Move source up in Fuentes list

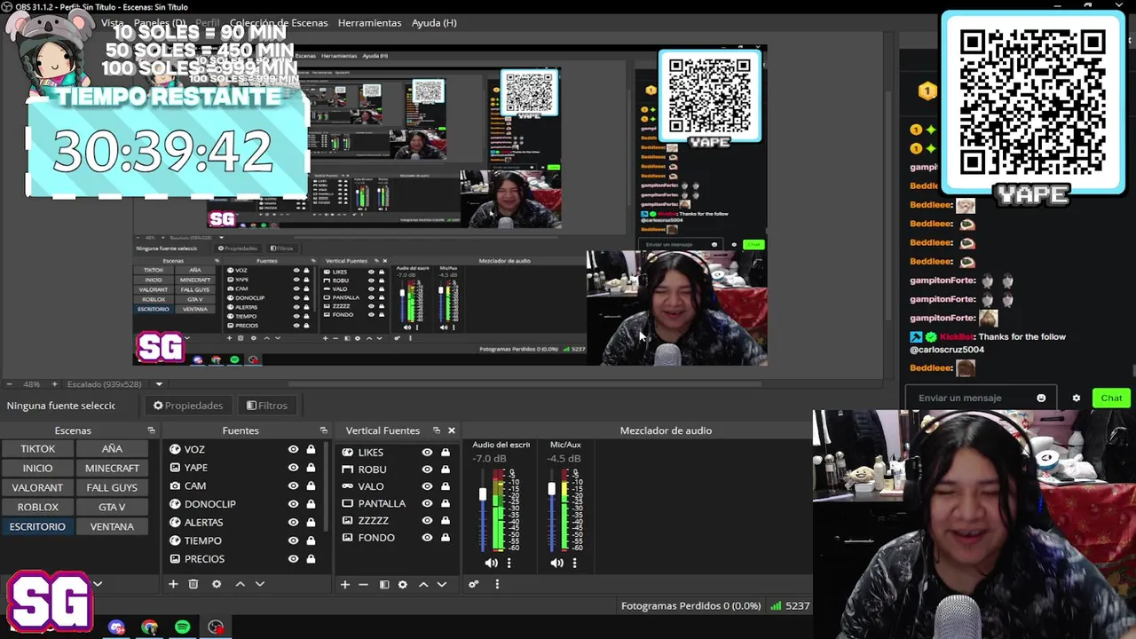coord(240,584)
